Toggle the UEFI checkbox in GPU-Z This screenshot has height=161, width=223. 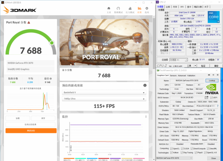211,98
